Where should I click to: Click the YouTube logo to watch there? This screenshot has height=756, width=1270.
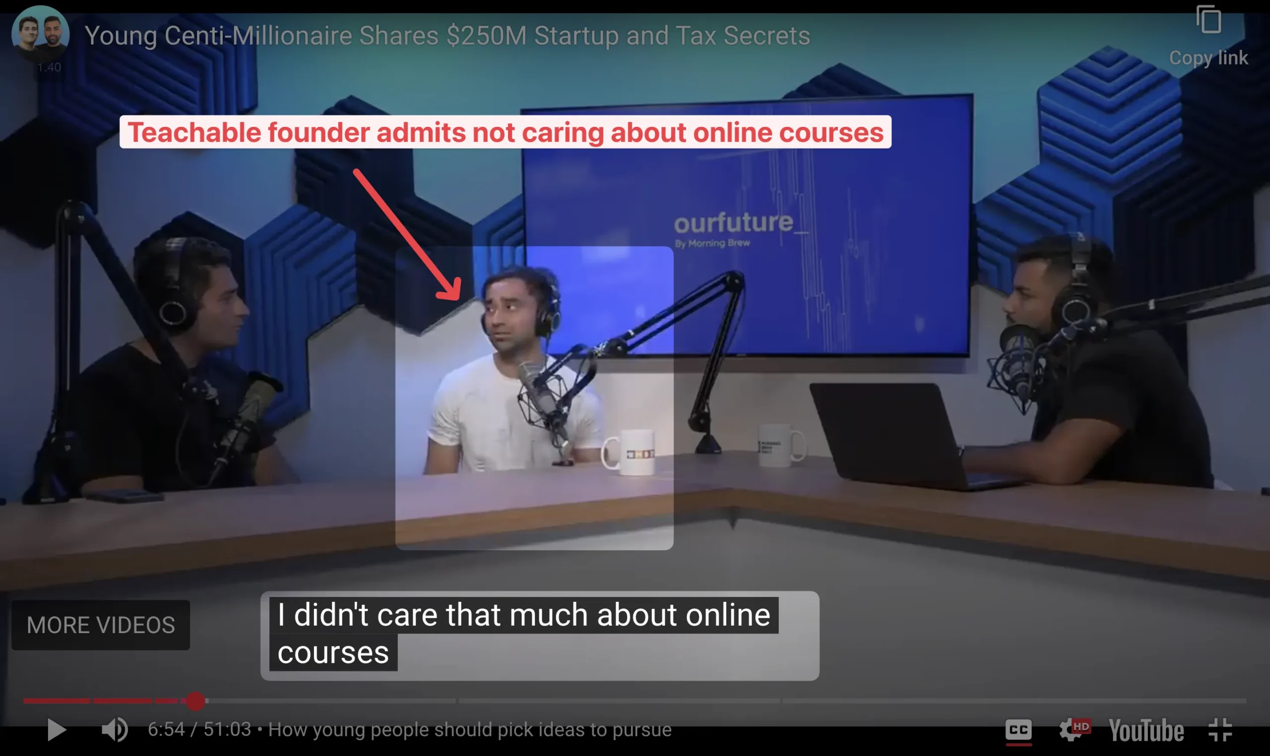[x=1146, y=730]
